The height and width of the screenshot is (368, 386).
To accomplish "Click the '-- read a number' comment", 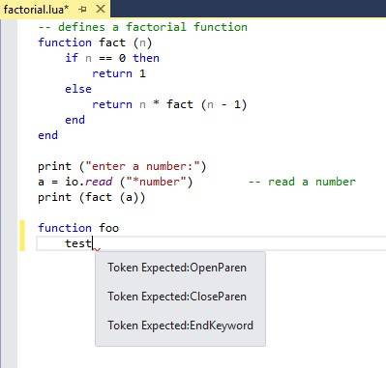I will pyautogui.click(x=302, y=182).
